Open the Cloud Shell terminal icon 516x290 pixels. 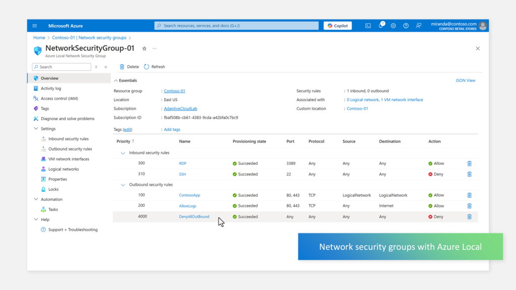(368, 26)
